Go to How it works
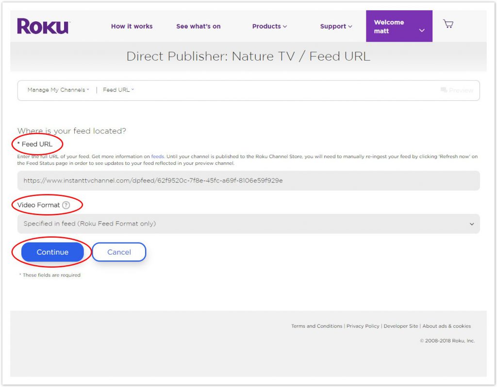Screen dimensions: 497x387 (x=132, y=26)
